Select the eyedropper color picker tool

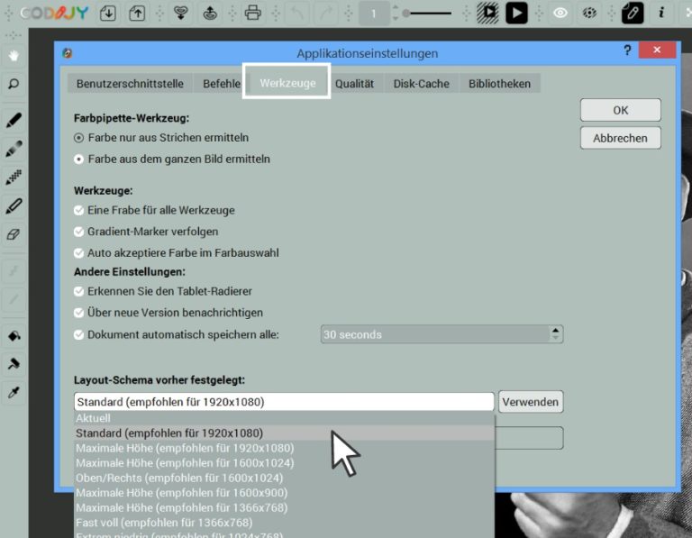14,393
